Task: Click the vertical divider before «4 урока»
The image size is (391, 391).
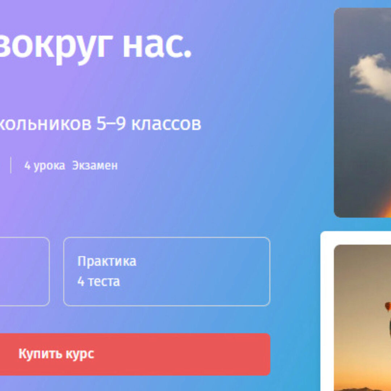Action: [10, 165]
